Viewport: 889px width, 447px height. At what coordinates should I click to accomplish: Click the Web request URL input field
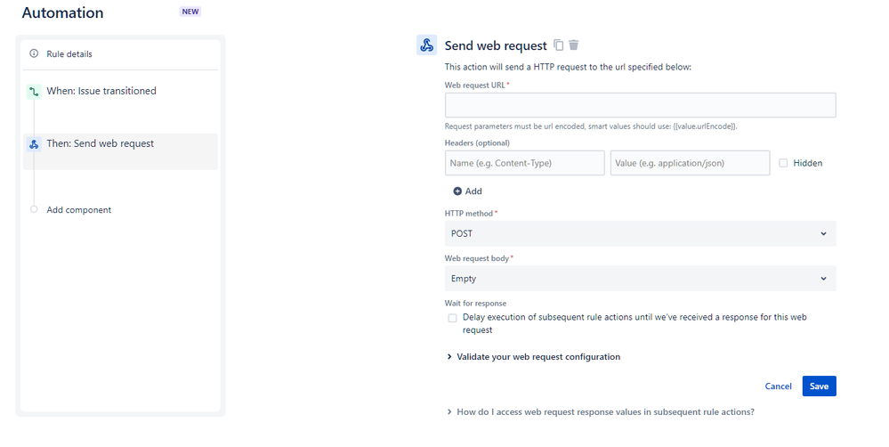point(640,105)
